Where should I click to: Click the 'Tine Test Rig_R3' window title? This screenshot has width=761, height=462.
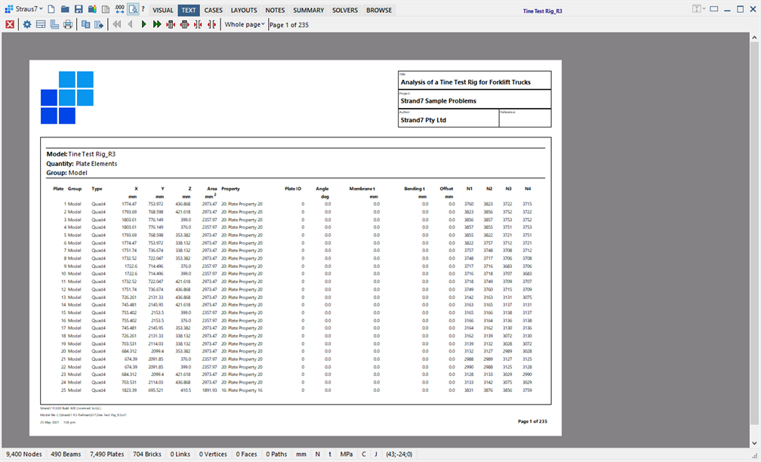tap(543, 11)
